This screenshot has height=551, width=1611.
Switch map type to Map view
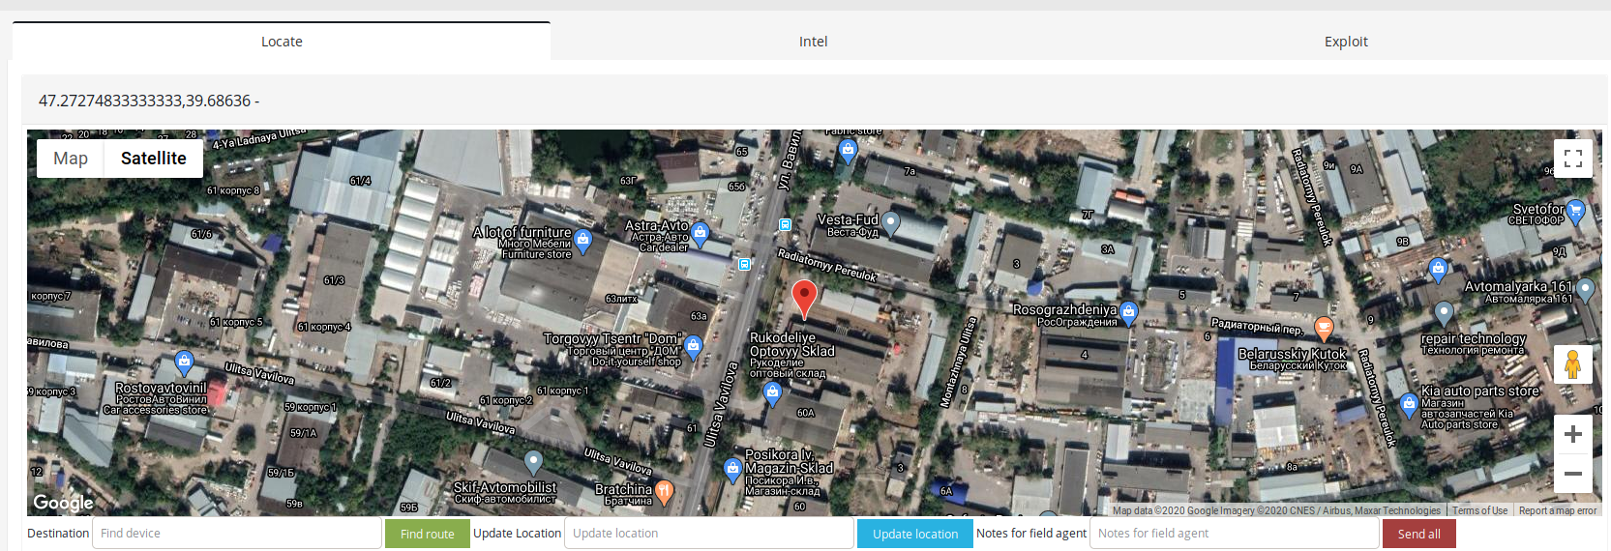pyautogui.click(x=71, y=159)
